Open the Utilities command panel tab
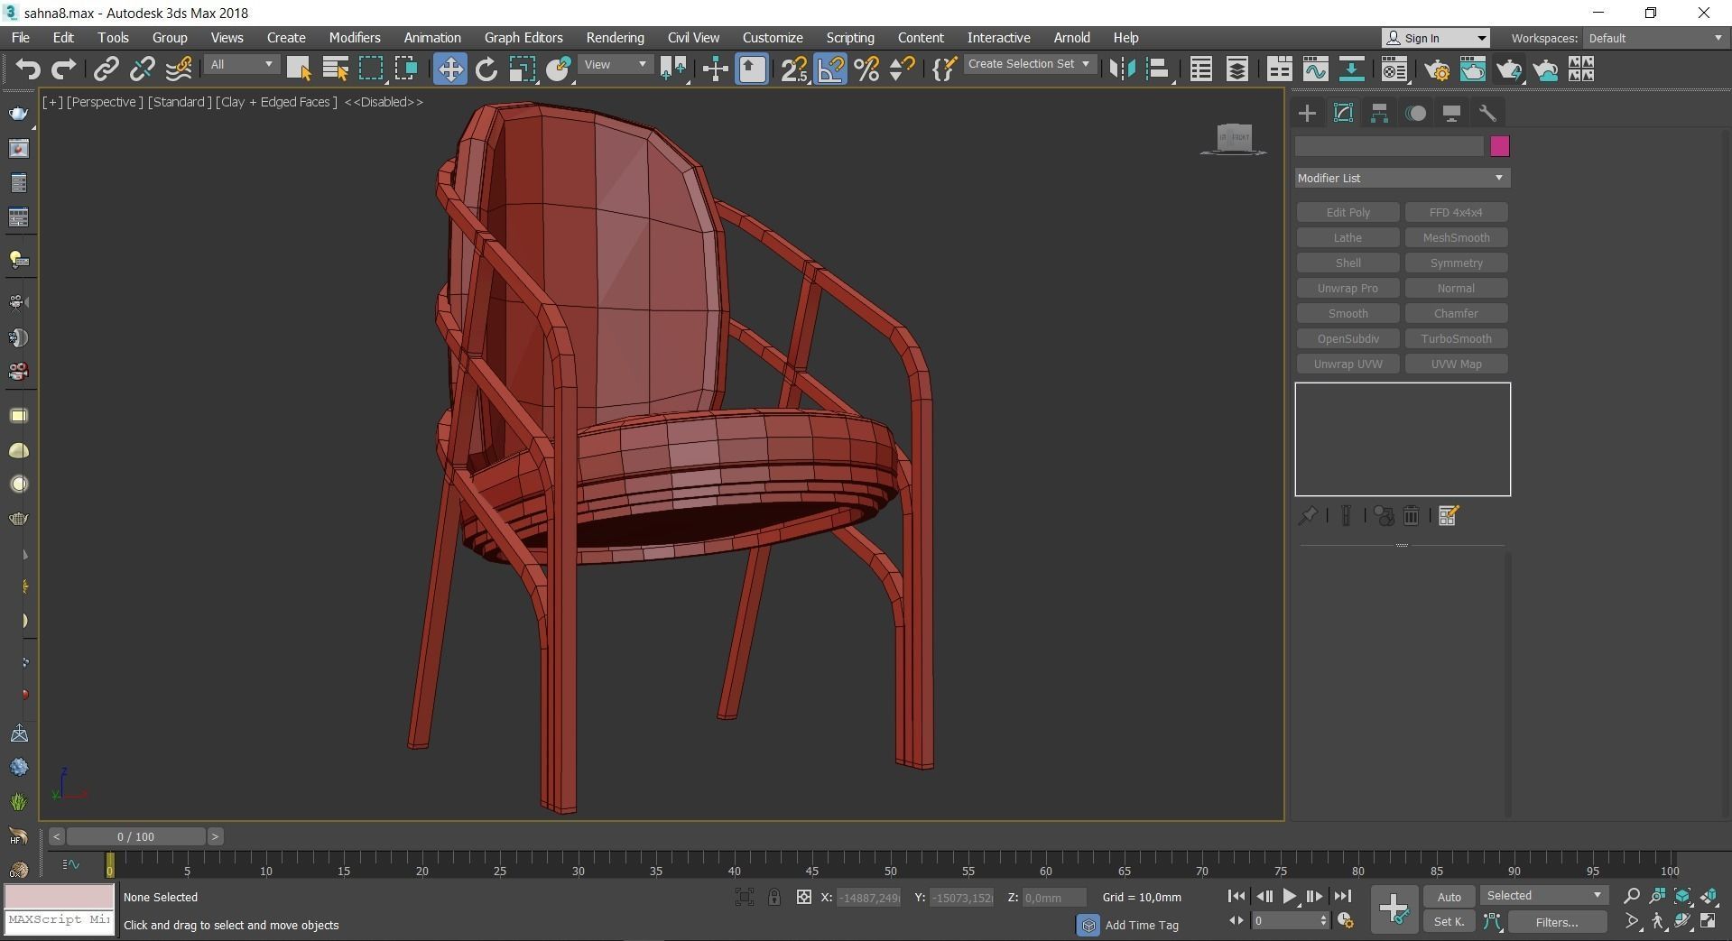 1487,113
